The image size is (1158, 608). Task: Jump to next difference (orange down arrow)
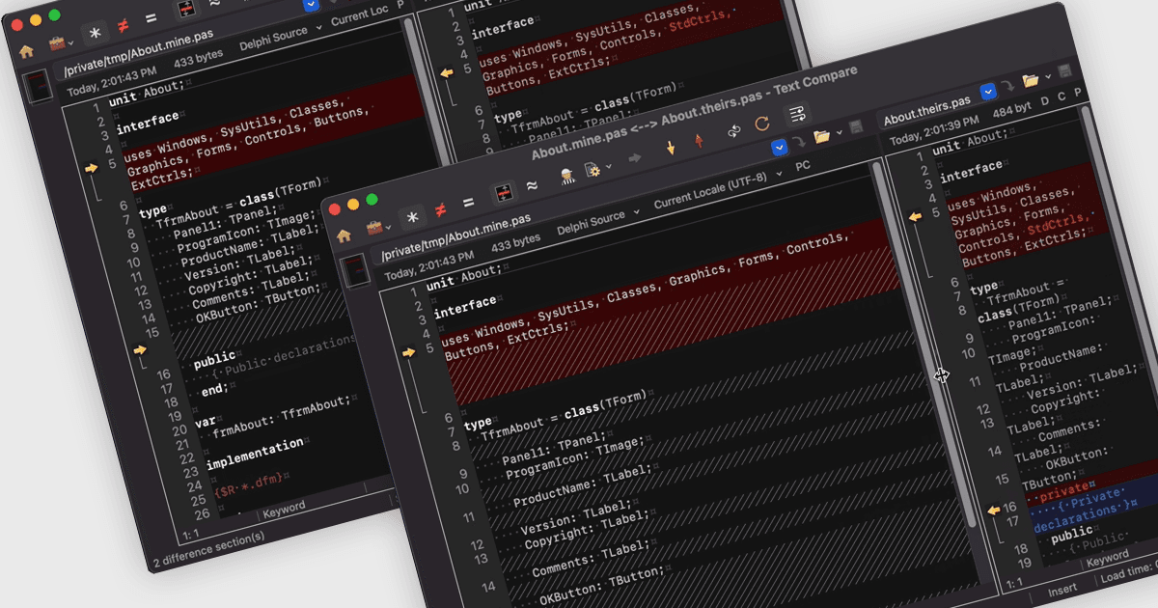(x=671, y=149)
